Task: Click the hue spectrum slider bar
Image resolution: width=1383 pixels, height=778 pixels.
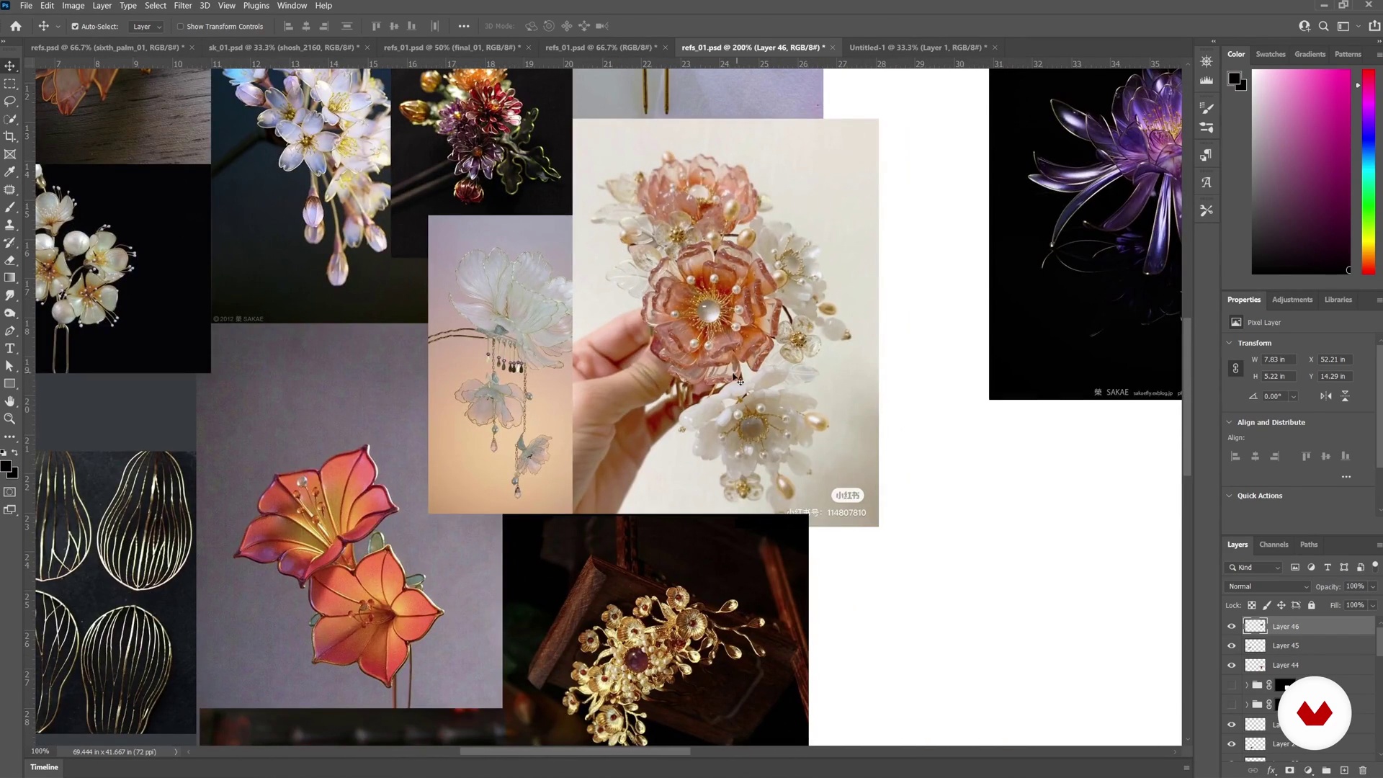Action: coord(1368,171)
